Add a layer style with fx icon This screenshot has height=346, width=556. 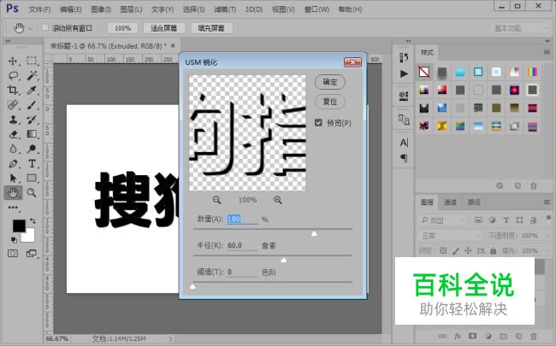click(x=458, y=336)
